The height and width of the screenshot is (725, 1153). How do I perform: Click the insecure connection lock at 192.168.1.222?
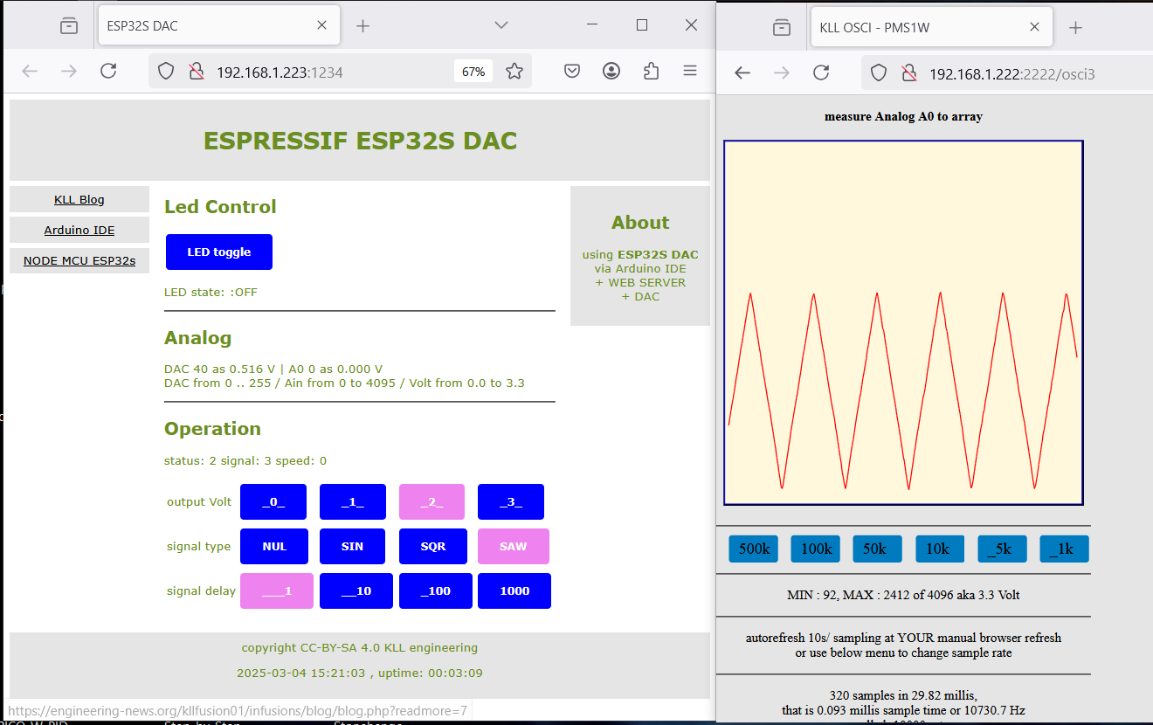click(909, 73)
